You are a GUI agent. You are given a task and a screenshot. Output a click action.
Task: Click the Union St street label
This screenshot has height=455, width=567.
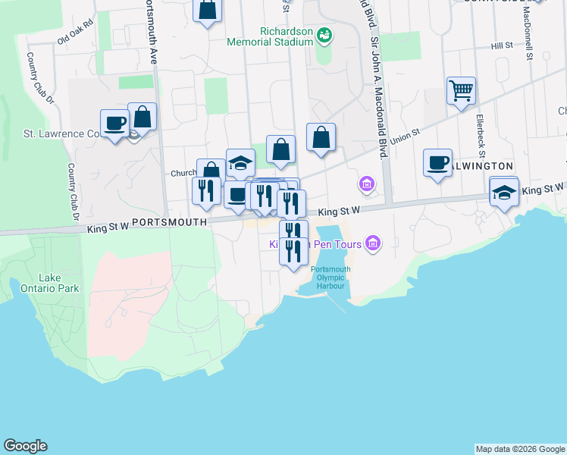405,136
